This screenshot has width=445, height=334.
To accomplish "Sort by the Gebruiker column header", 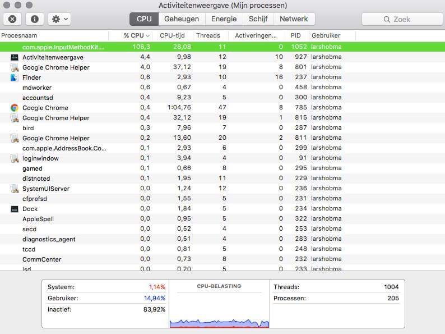I will [331, 35].
